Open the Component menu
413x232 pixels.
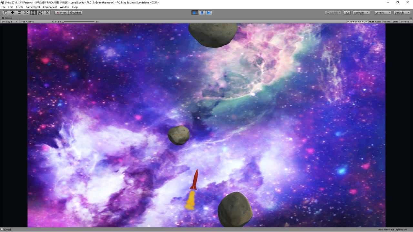click(x=50, y=7)
